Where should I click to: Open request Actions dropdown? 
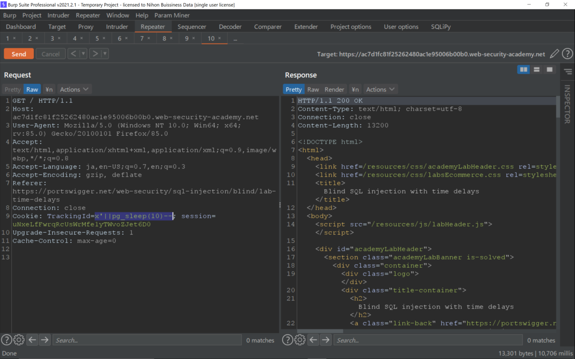pyautogui.click(x=74, y=90)
